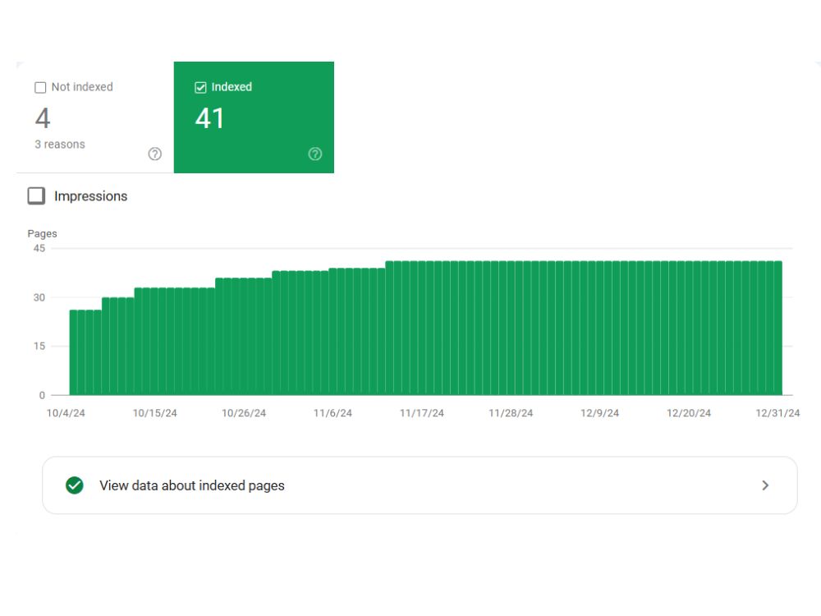Click the 12/31/24 date label
821x616 pixels.
(x=778, y=413)
